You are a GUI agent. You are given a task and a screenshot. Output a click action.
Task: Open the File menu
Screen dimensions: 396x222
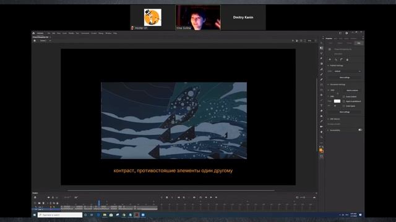click(x=49, y=33)
